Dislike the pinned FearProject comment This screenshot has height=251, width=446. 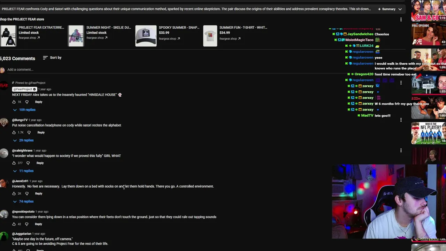pos(27,102)
